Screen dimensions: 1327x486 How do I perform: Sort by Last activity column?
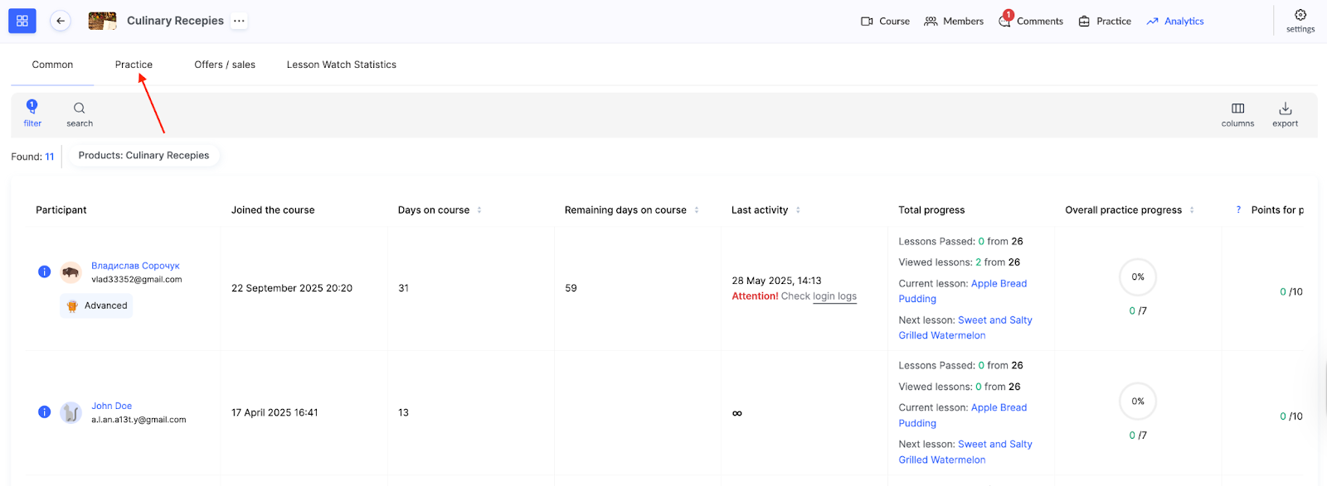coord(798,210)
